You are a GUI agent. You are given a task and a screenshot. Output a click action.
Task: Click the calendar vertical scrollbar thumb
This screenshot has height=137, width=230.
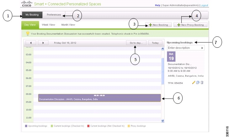(x=163, y=71)
